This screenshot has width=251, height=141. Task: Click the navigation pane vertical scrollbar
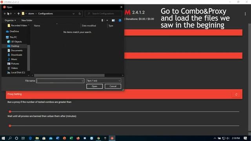[29, 58]
